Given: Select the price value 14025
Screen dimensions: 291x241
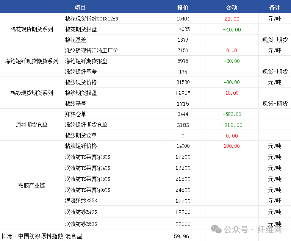Looking at the screenshot, I should [183, 29].
